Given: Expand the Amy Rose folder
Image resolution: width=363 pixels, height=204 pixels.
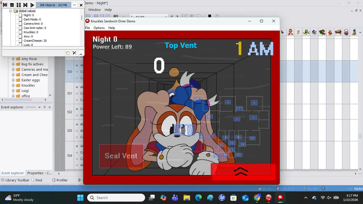Looking at the screenshot, I should 13,59.
